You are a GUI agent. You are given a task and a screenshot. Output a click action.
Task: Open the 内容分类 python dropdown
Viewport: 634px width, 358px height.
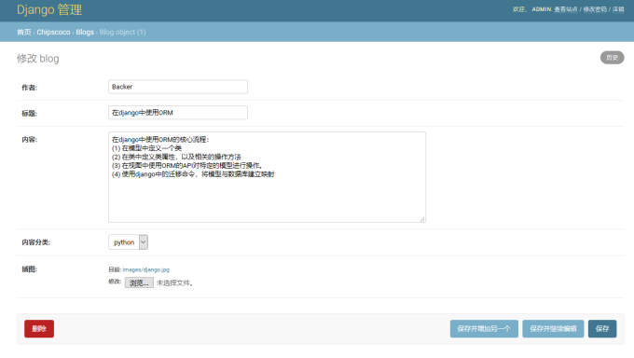tap(128, 241)
